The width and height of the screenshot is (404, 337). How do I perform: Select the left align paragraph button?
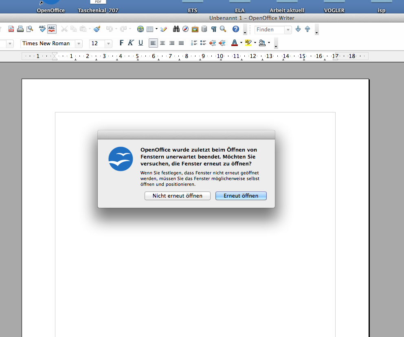[x=153, y=43]
